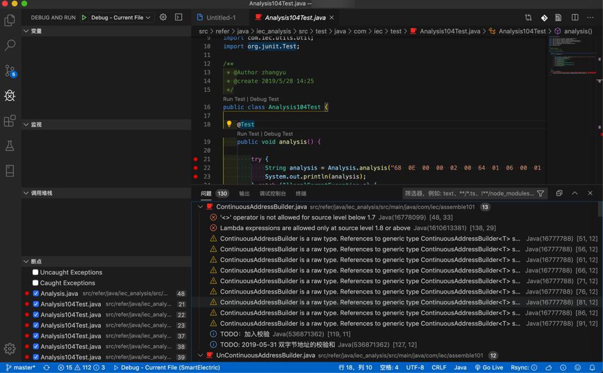Maximize the bottom panel with up chevron
This screenshot has width=603, height=373.
point(575,193)
